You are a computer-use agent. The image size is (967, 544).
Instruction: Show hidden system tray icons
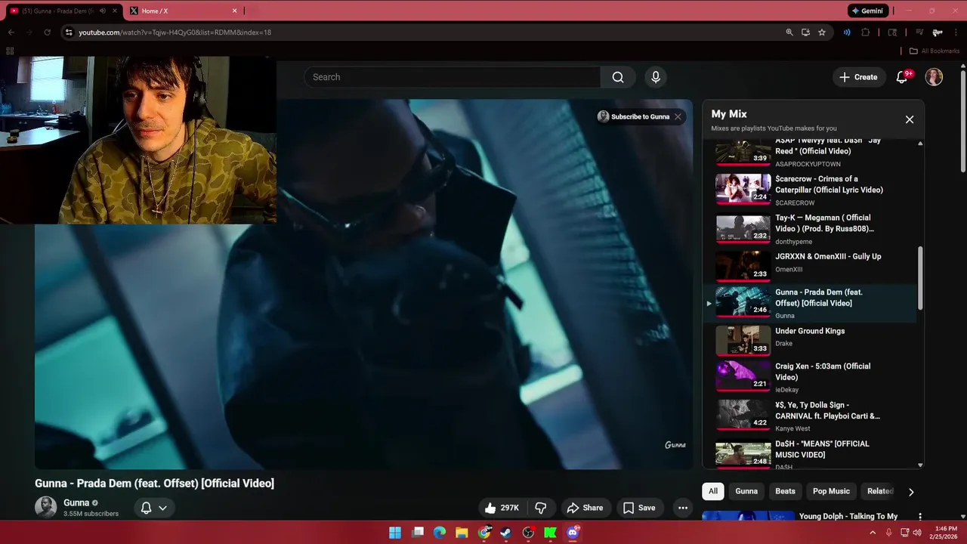tap(873, 533)
